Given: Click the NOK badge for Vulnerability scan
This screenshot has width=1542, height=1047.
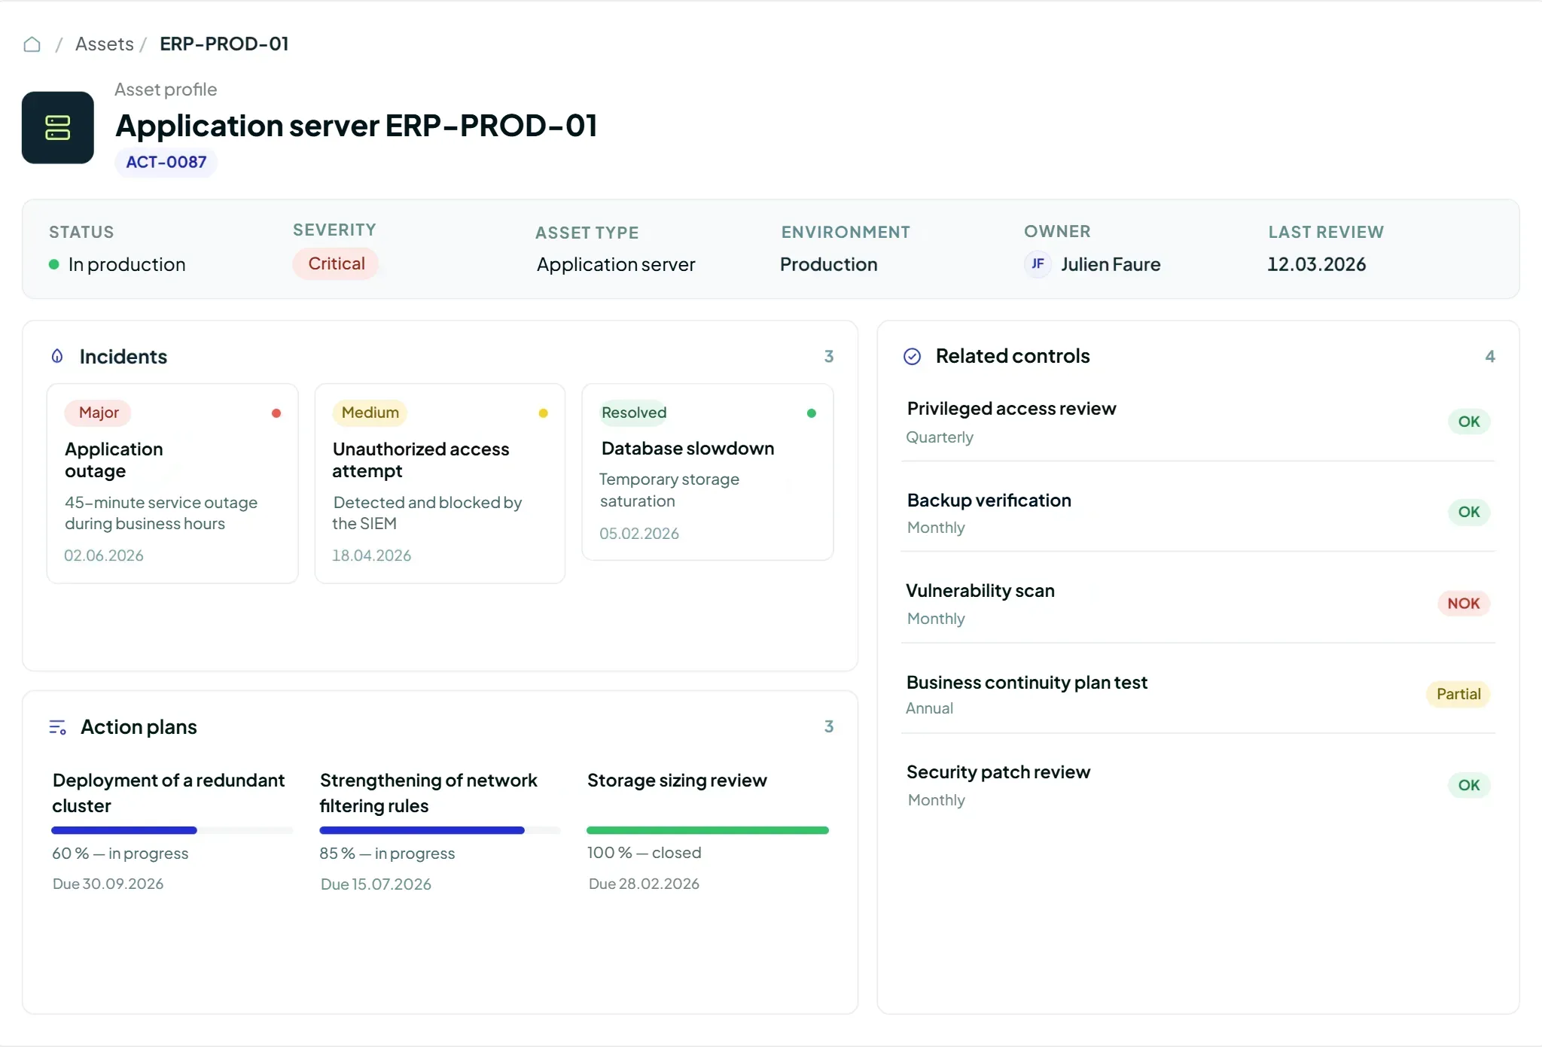Looking at the screenshot, I should [1463, 604].
